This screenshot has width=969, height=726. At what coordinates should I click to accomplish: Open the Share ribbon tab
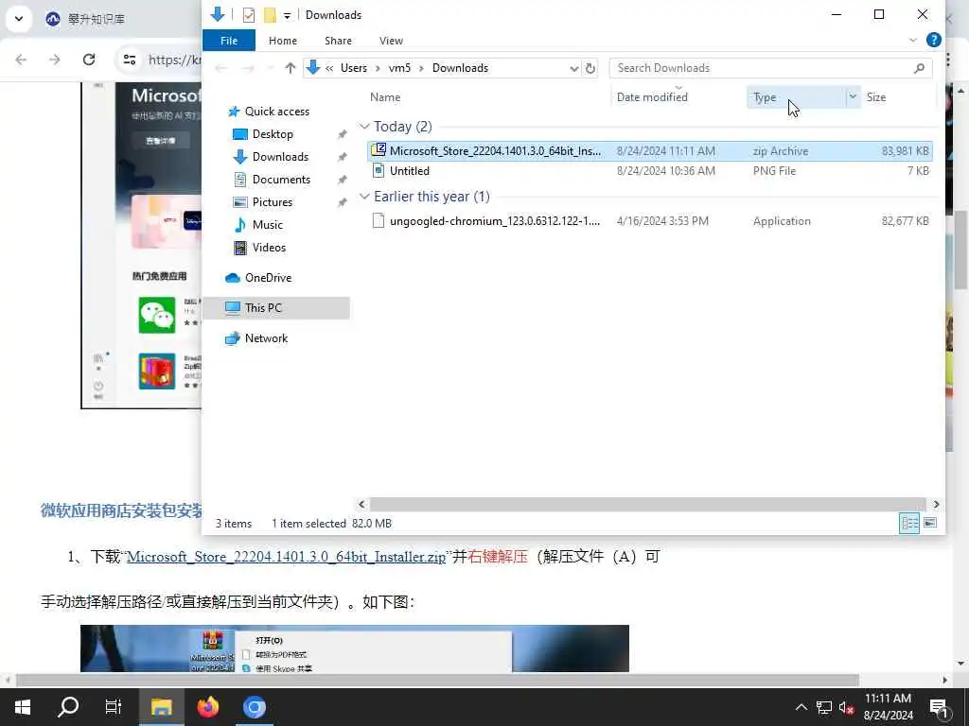[338, 41]
